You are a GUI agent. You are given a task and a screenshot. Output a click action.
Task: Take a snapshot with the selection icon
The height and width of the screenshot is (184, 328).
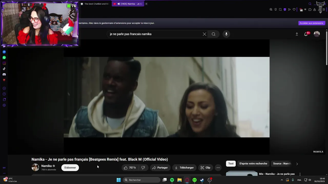tap(280, 9)
